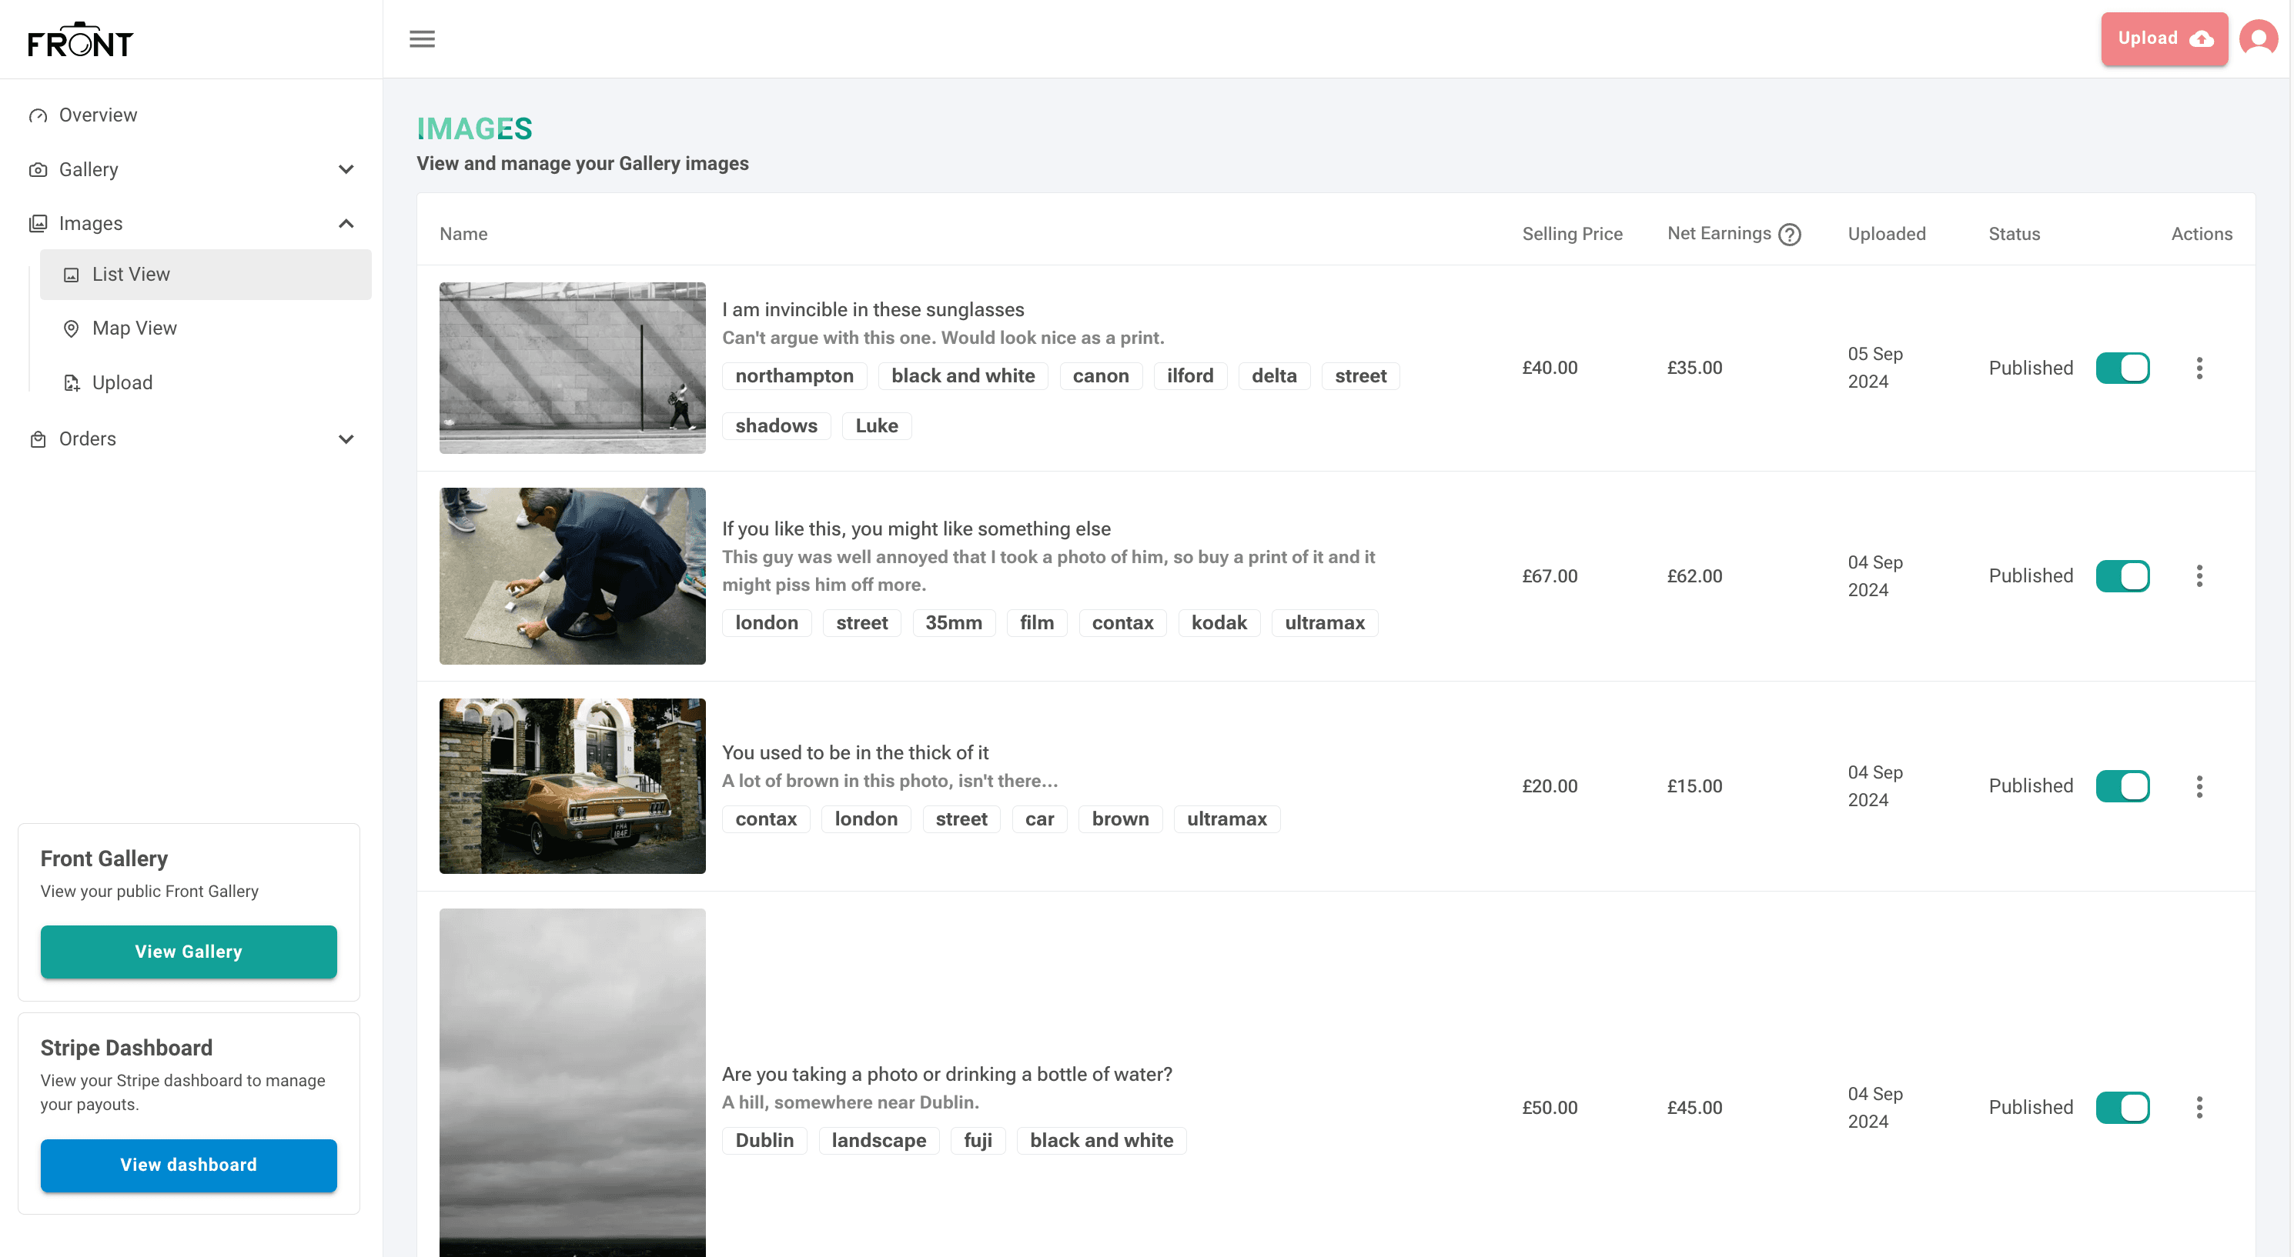Screen dimensions: 2294x1257
Task: Click the Status column header
Action: [x=2014, y=234]
